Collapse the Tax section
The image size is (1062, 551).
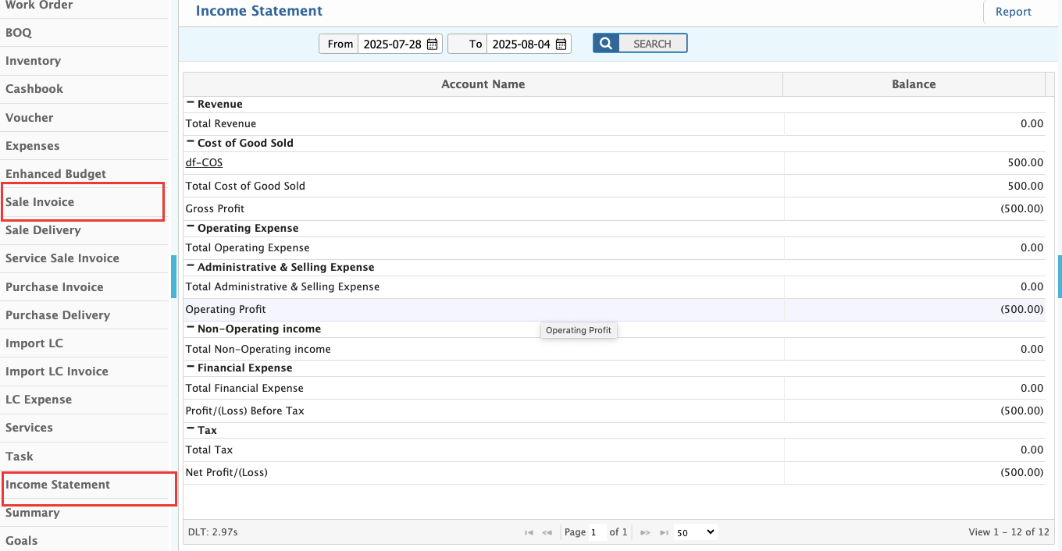click(191, 429)
